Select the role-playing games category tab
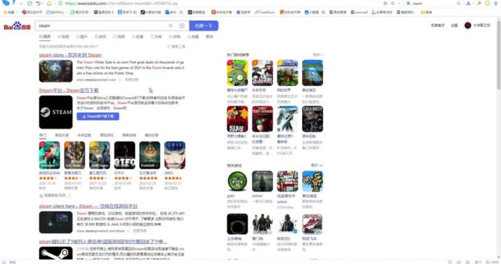Image resolution: width=501 pixels, height=264 pixels. click(x=62, y=135)
